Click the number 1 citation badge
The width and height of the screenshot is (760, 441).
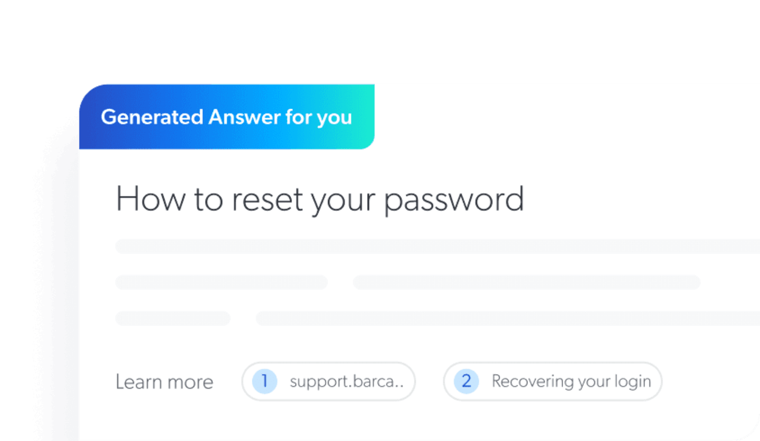264,381
